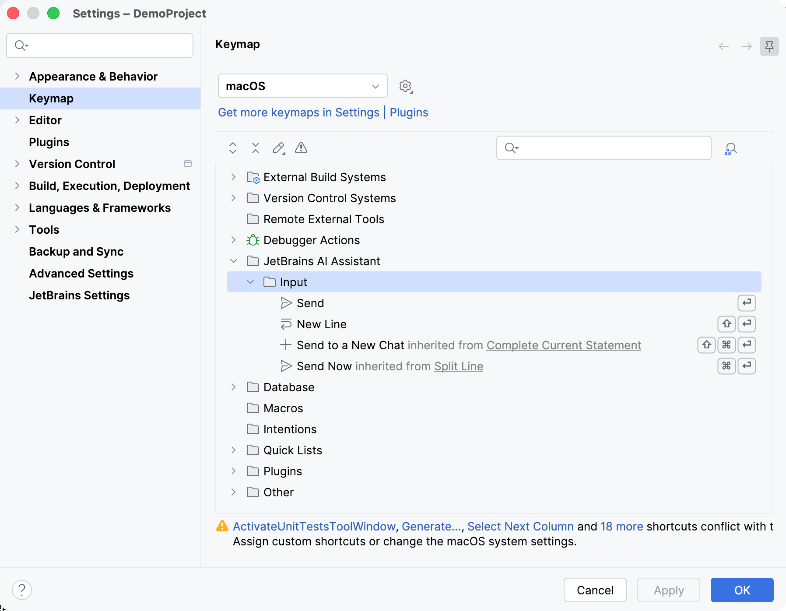
Task: Expand the External Build Systems keymap group
Action: [x=234, y=177]
